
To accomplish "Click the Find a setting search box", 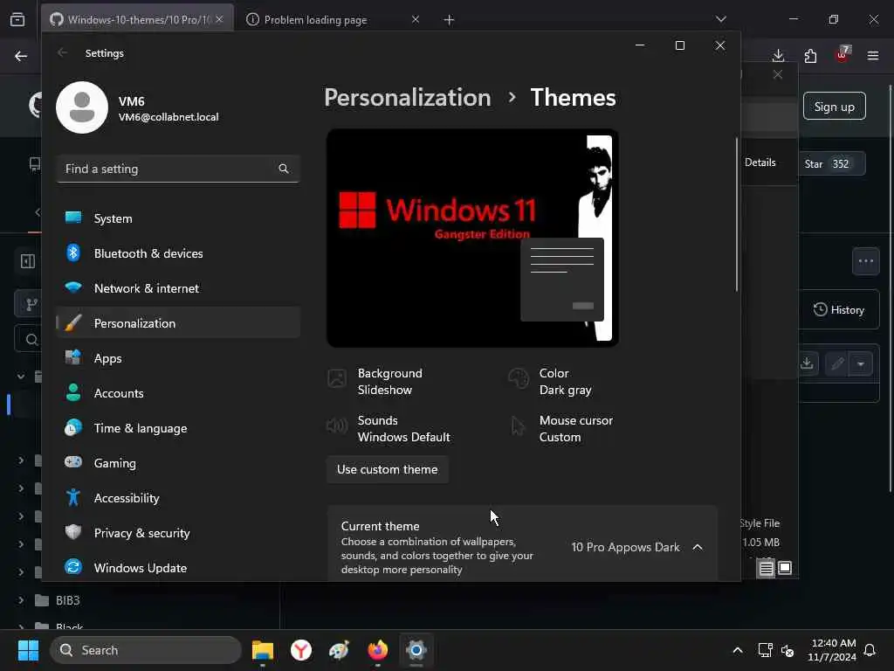I will (x=178, y=169).
